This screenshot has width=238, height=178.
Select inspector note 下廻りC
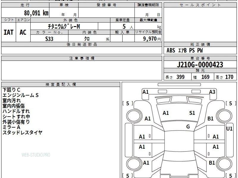[x=11, y=90]
